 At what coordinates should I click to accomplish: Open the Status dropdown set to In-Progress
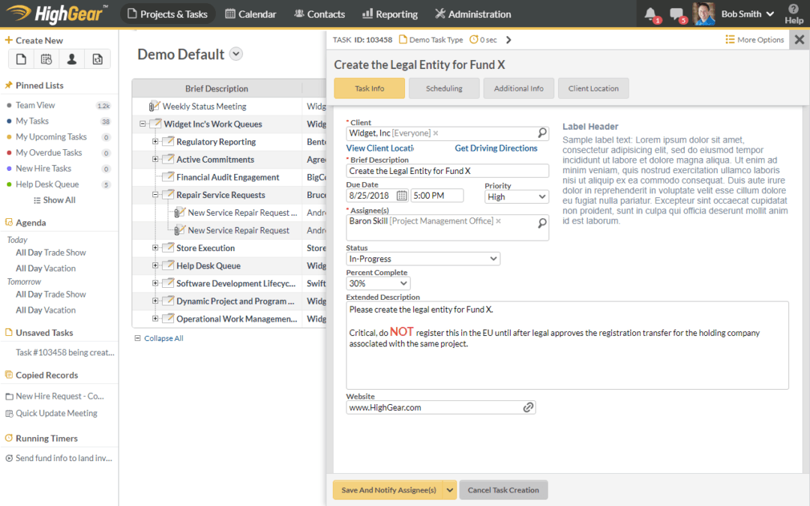tap(422, 258)
